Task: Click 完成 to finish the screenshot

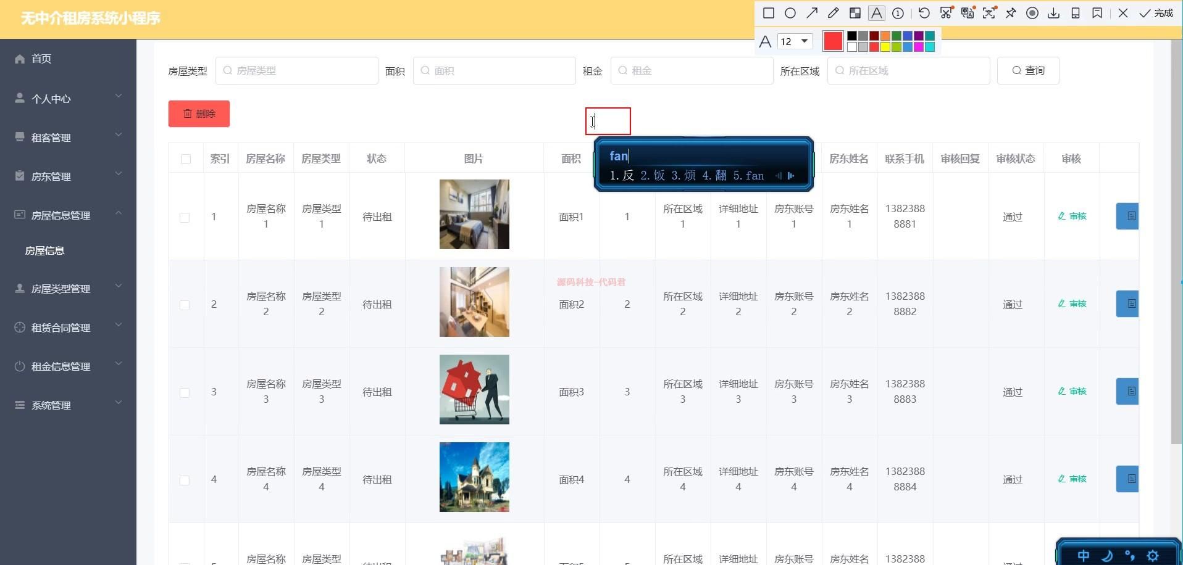Action: click(1156, 13)
